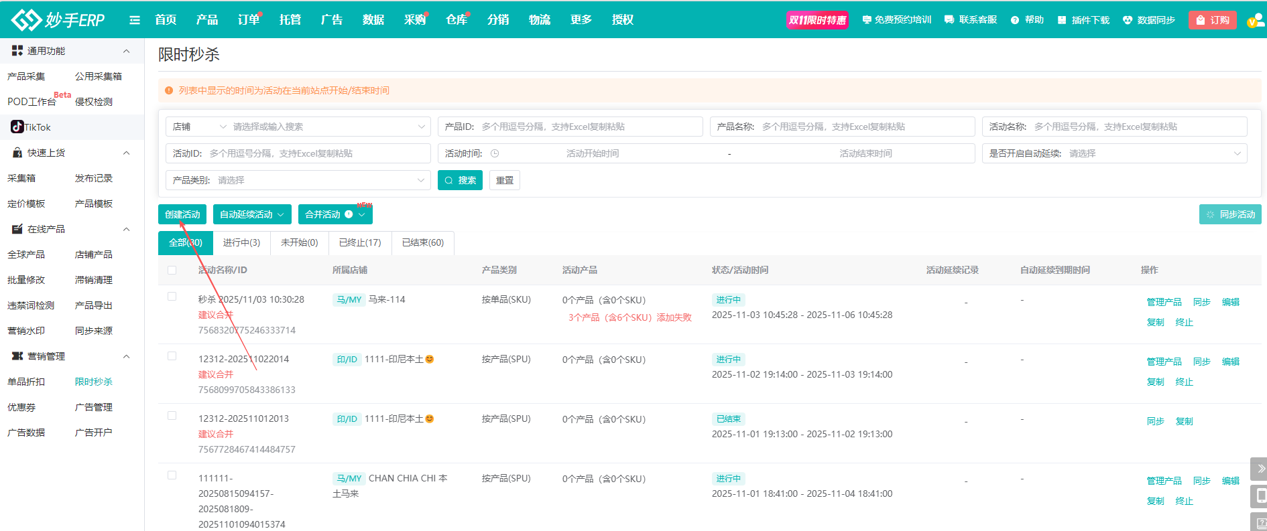Click the 妙手ERP logo icon
This screenshot has width=1267, height=531.
[x=27, y=20]
